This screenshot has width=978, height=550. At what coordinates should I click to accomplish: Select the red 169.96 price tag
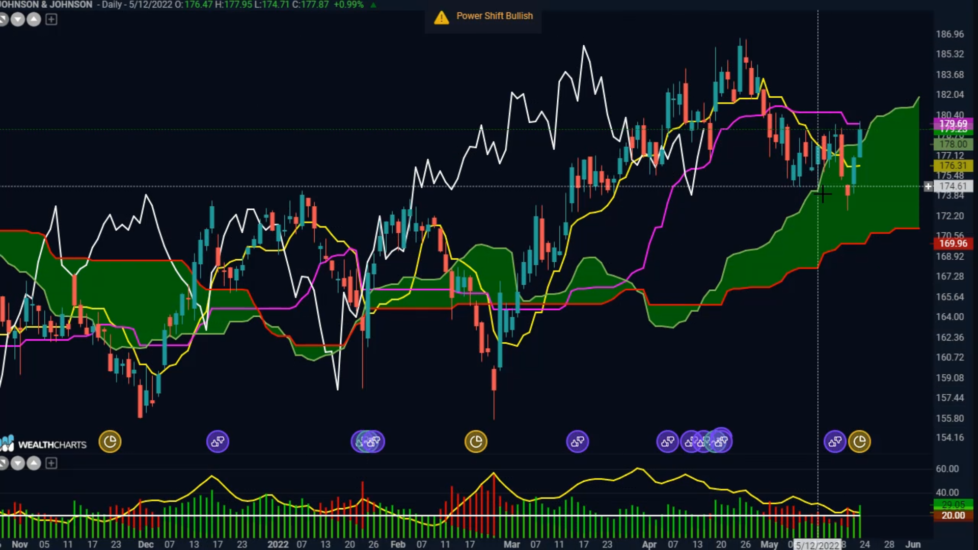(953, 243)
